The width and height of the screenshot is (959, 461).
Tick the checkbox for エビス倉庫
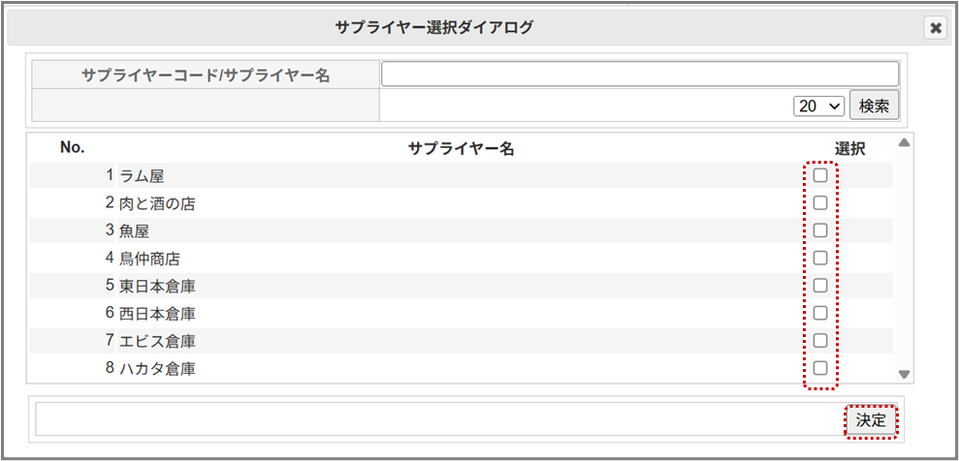[820, 341]
